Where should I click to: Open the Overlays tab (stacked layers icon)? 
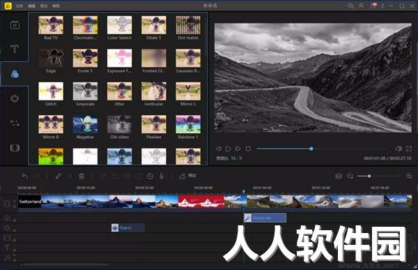pyautogui.click(x=15, y=98)
